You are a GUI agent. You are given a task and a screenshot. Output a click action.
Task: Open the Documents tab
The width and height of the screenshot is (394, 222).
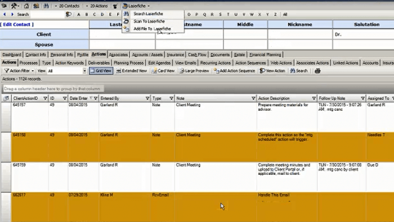[220, 55]
